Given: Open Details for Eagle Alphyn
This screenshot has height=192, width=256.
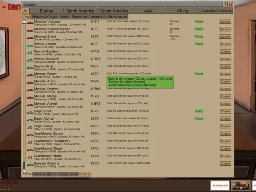Looking at the screenshot, I should 226,119.
